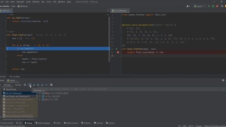
Task: Open the Edit menu
Action: coord(7,2)
